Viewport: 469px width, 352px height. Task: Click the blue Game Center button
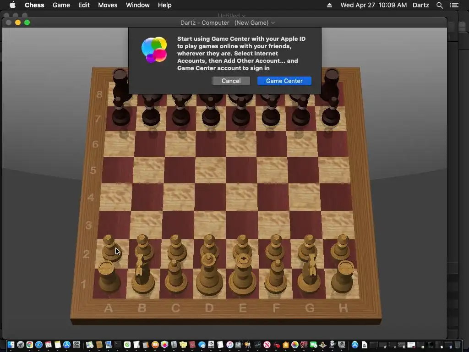(x=284, y=81)
